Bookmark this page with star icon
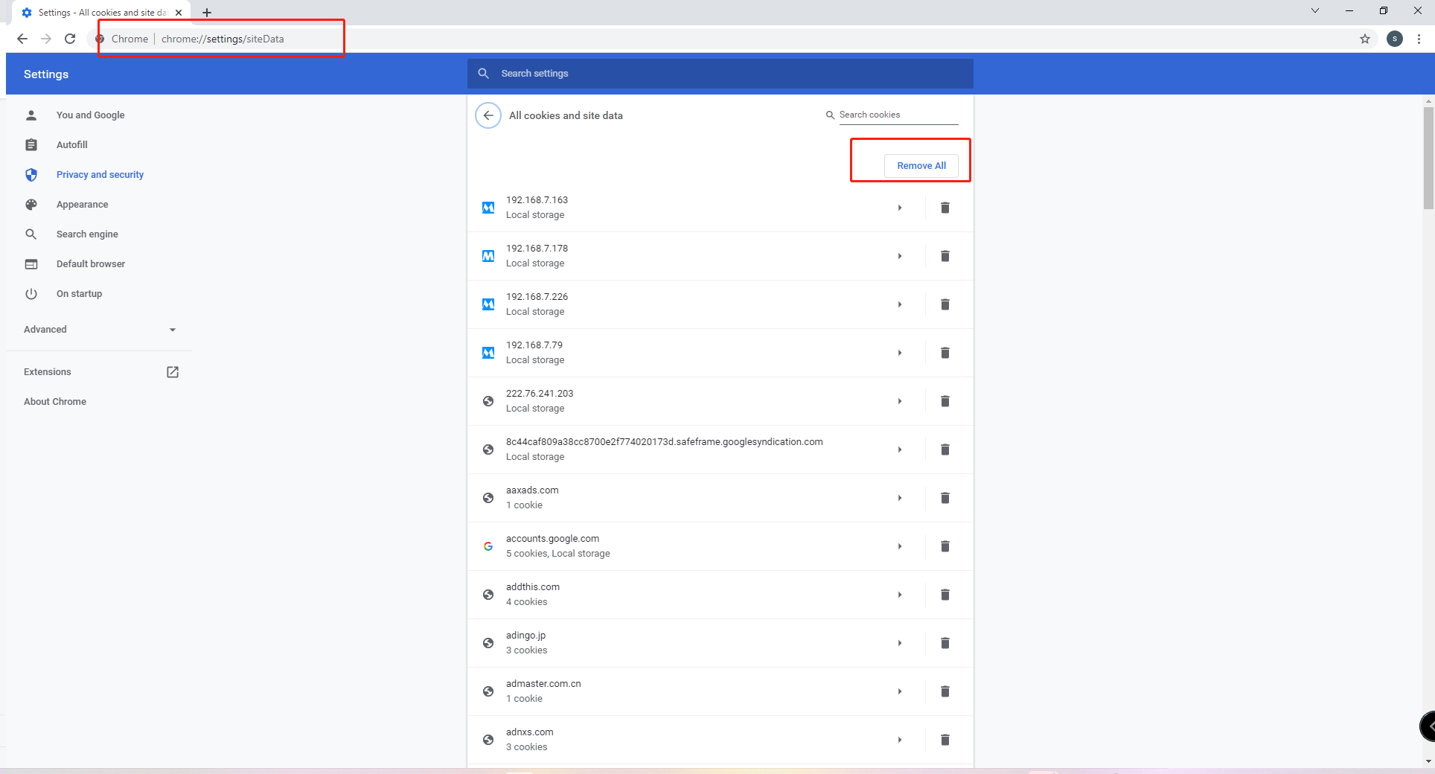 1365,39
